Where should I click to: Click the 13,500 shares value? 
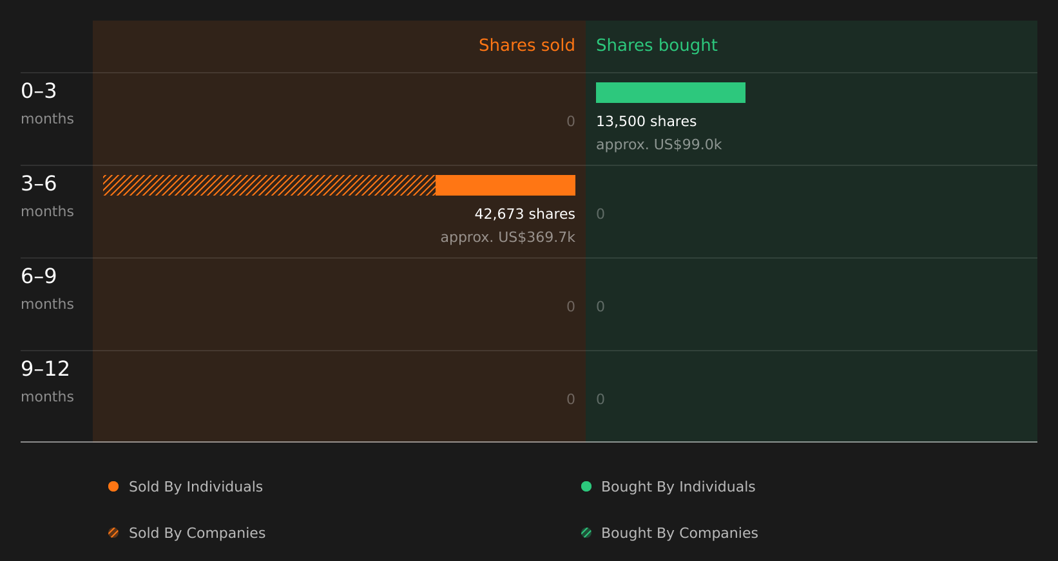(646, 122)
